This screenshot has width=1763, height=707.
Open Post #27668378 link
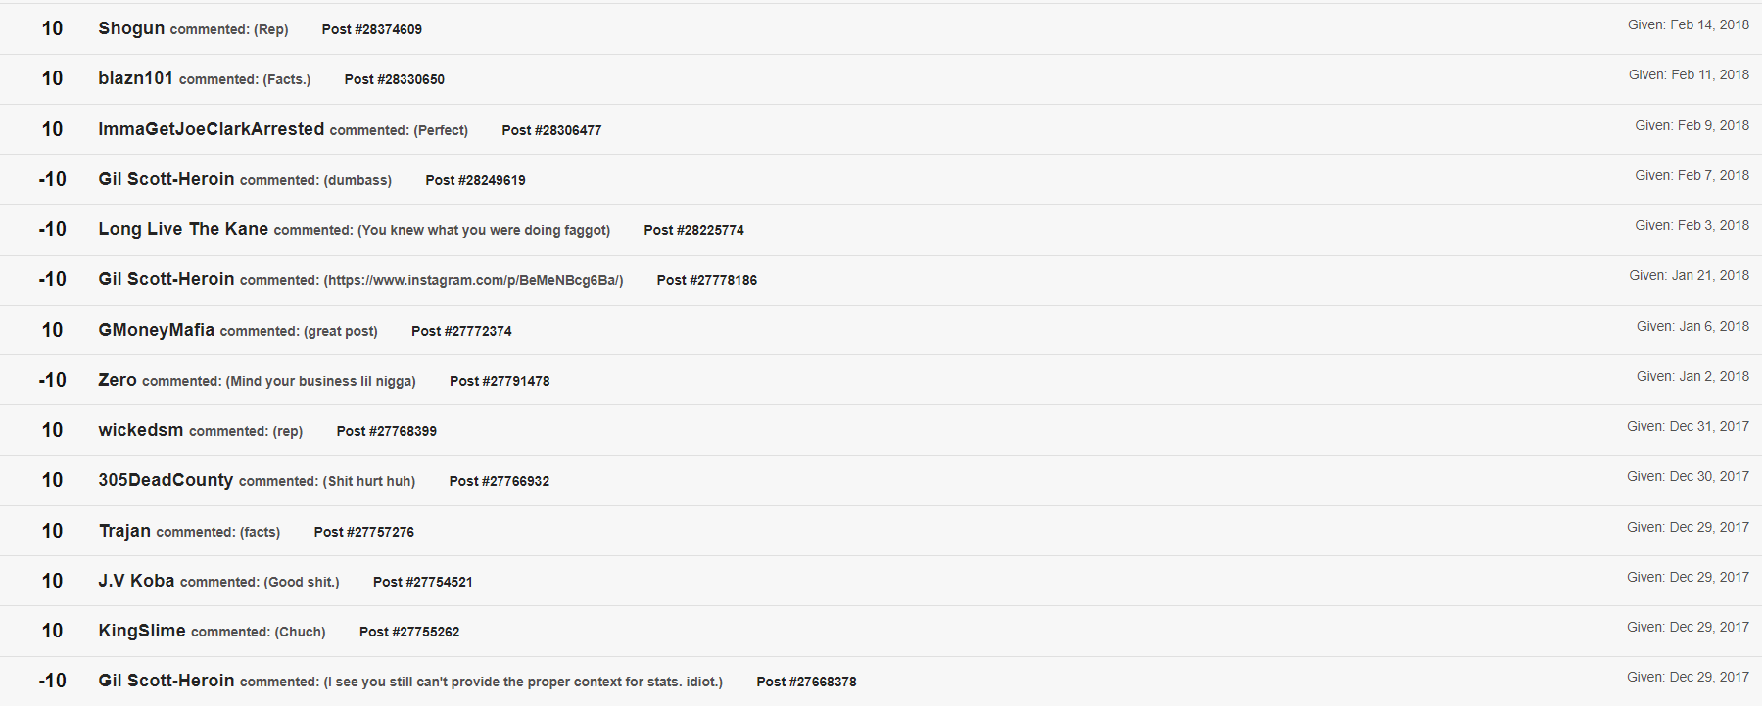pos(807,682)
